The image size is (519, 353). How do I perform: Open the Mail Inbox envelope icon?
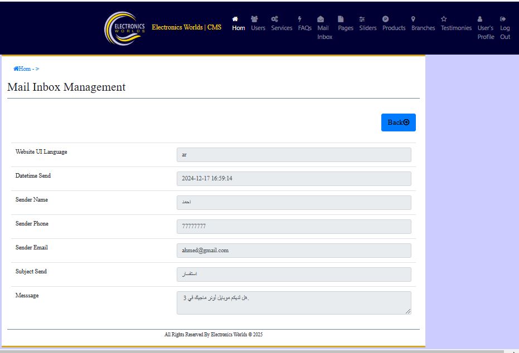tap(321, 19)
